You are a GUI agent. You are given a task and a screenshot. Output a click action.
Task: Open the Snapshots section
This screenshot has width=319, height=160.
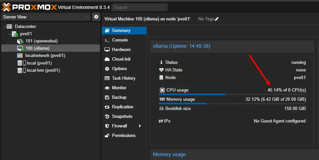tap(122, 116)
